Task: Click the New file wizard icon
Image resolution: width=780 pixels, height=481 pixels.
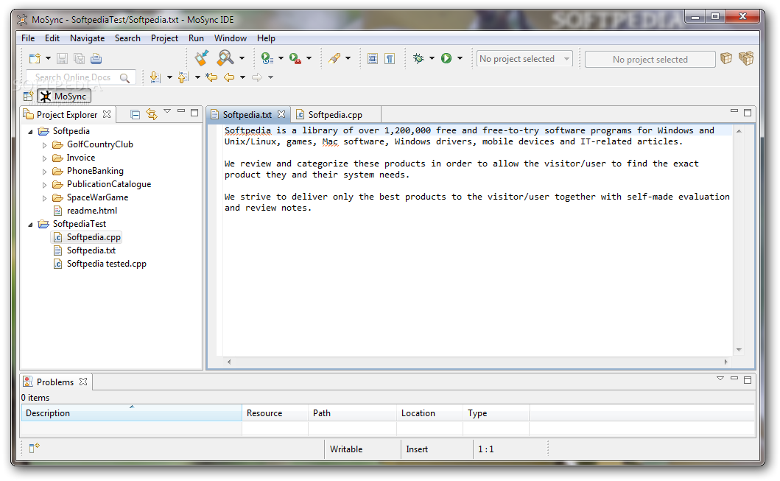Action: coord(35,59)
